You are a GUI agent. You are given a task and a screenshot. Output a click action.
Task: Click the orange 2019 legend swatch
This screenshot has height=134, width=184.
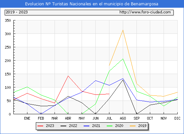(x=132, y=126)
